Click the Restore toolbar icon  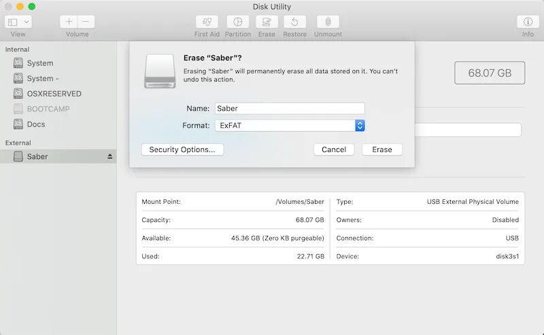pyautogui.click(x=294, y=22)
